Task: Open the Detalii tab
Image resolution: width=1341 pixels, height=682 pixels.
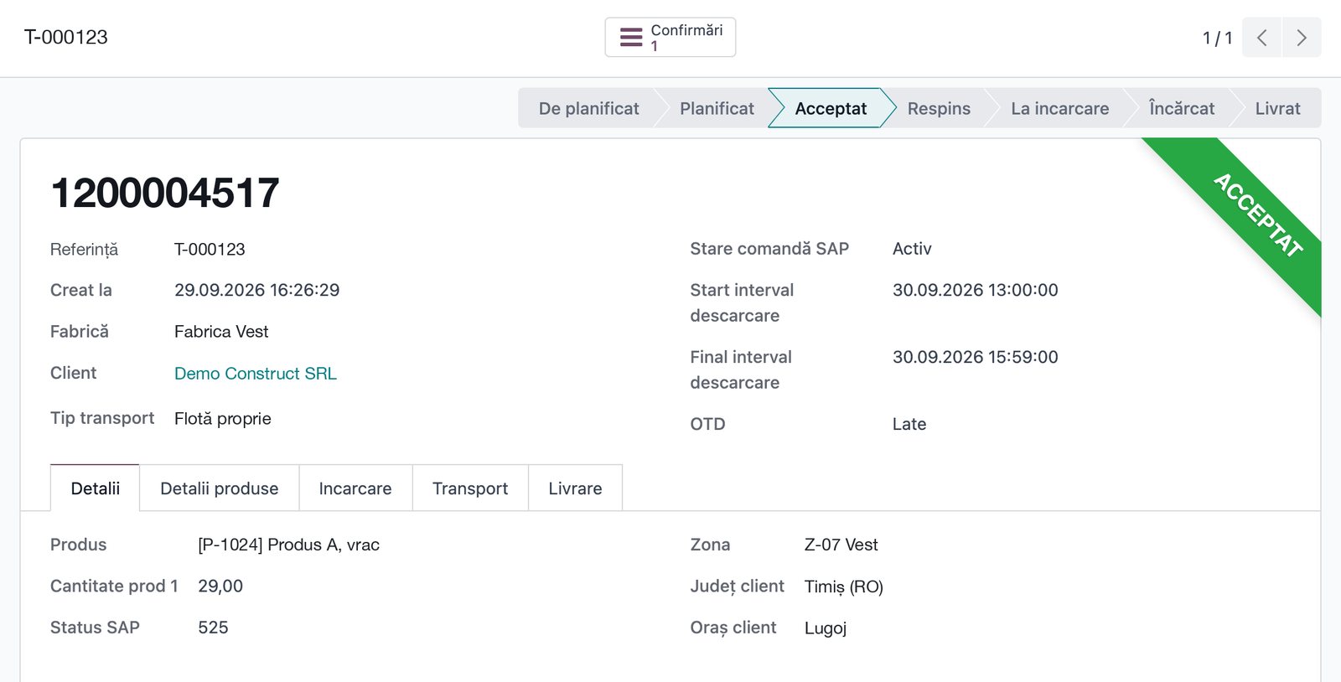Action: click(96, 488)
